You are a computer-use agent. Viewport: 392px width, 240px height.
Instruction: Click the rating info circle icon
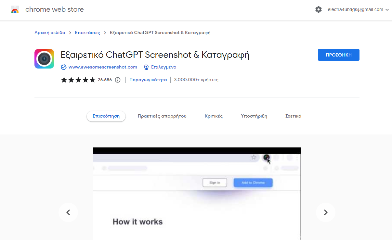click(x=118, y=80)
